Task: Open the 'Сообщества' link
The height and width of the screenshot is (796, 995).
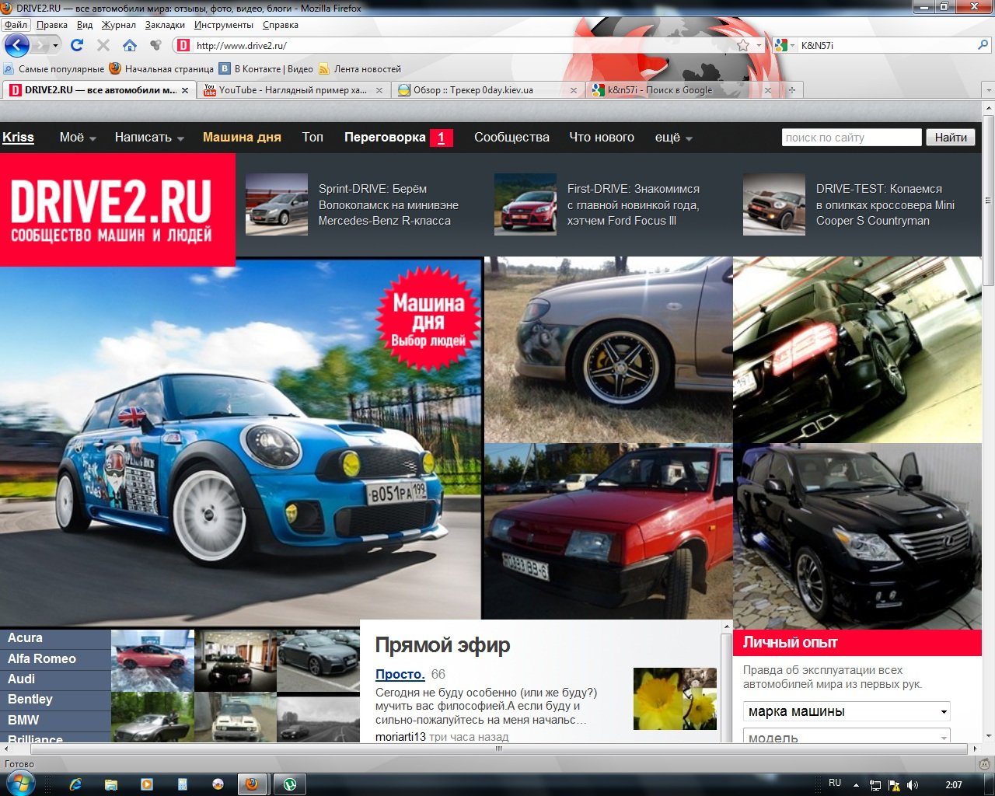Action: 511,138
